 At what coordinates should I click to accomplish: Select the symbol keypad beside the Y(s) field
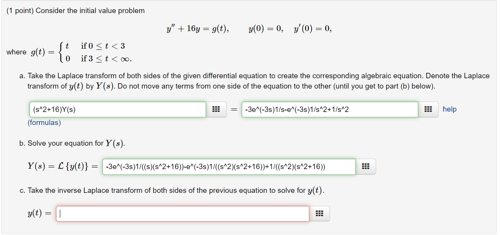366,166
